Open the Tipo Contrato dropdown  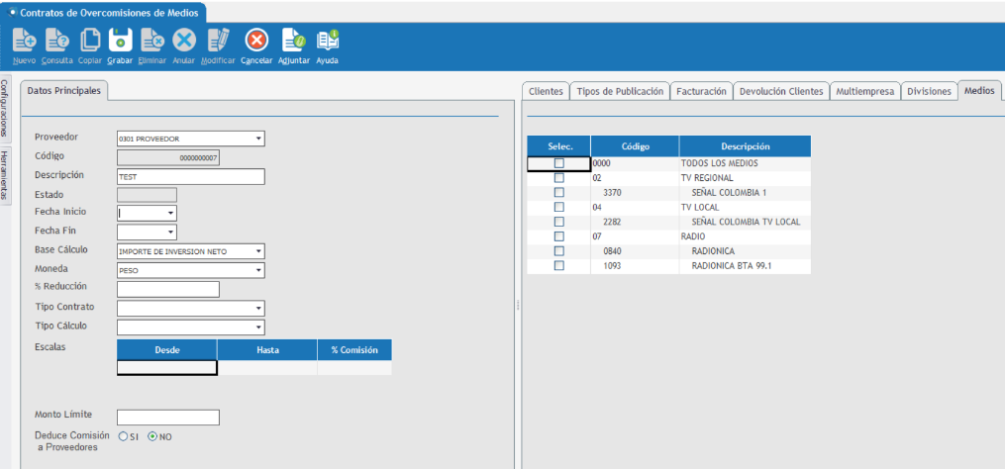(258, 308)
